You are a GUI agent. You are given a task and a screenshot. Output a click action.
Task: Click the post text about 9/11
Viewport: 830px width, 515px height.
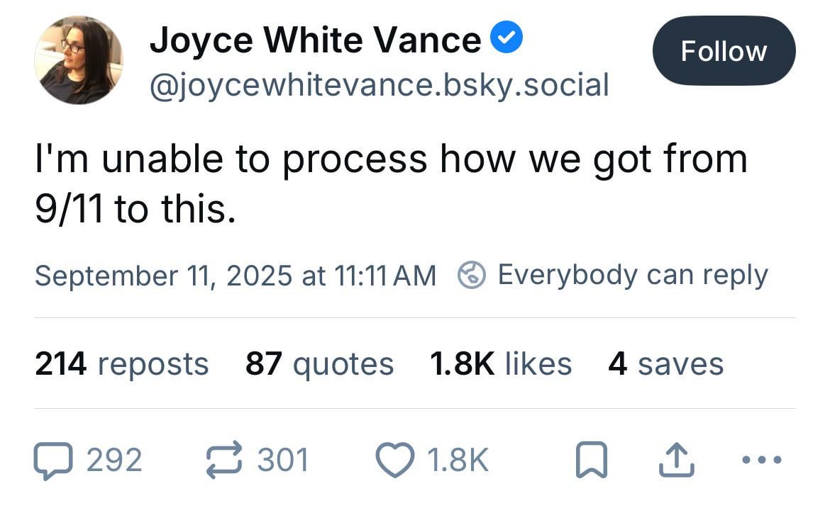click(x=391, y=183)
